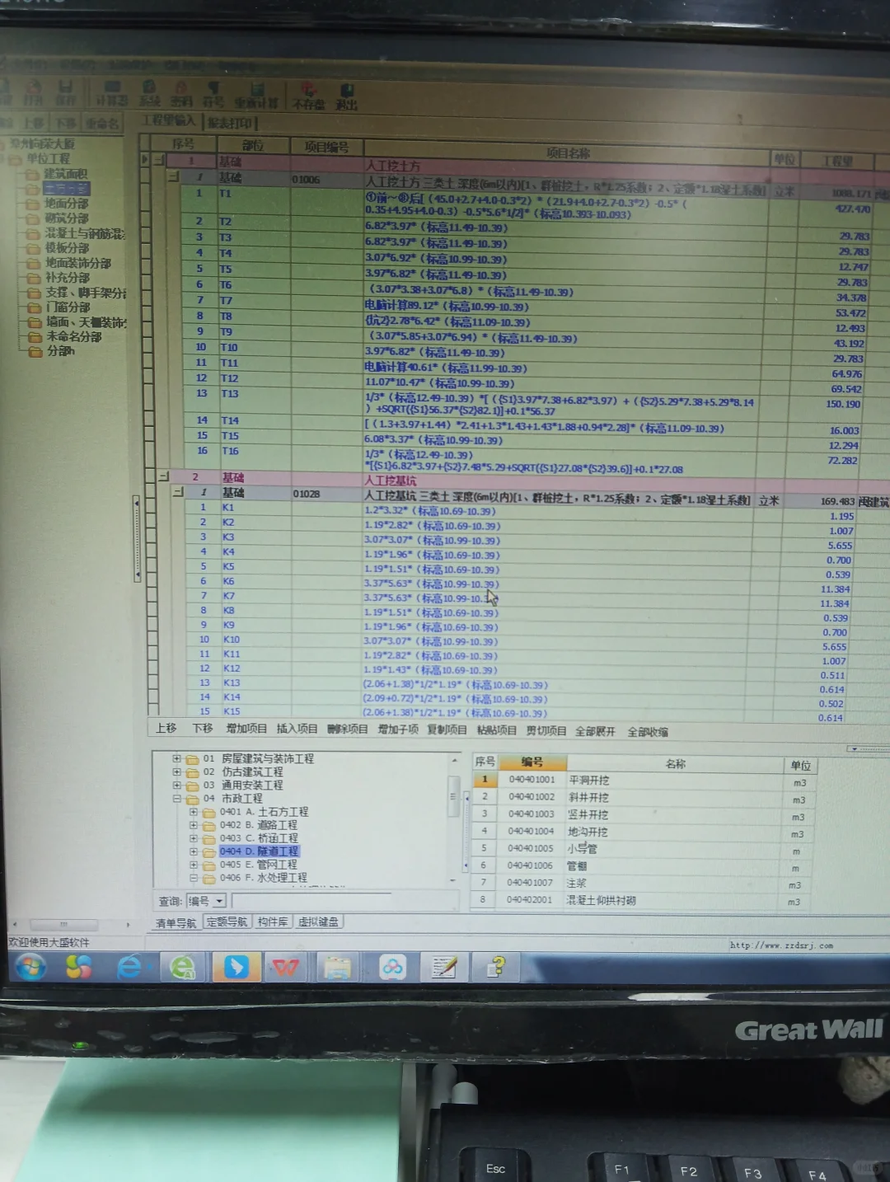Expand the 0401 A. 土石方工程 node
The height and width of the screenshot is (1182, 890).
pos(193,811)
